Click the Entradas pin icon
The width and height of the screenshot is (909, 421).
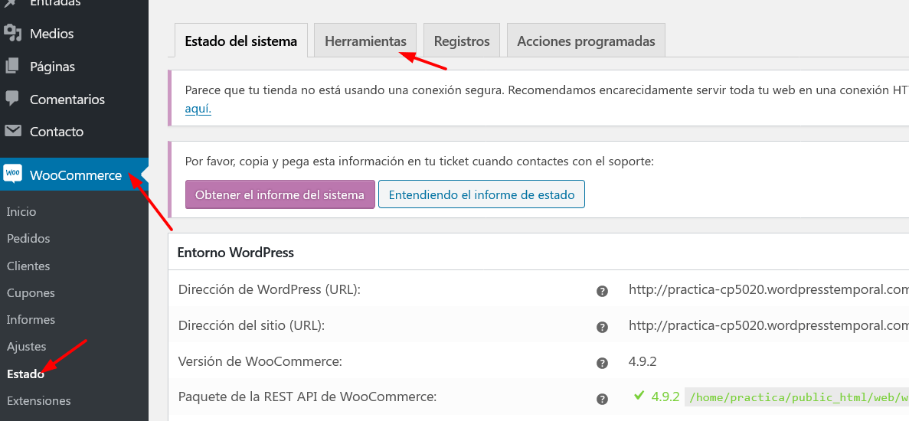coord(12,4)
